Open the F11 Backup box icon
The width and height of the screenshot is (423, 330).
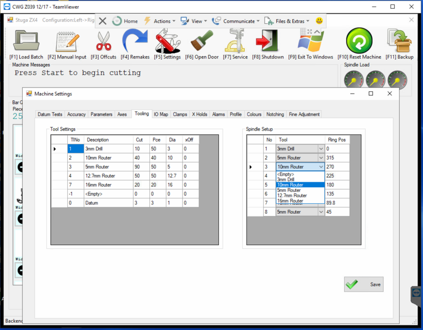click(x=399, y=41)
